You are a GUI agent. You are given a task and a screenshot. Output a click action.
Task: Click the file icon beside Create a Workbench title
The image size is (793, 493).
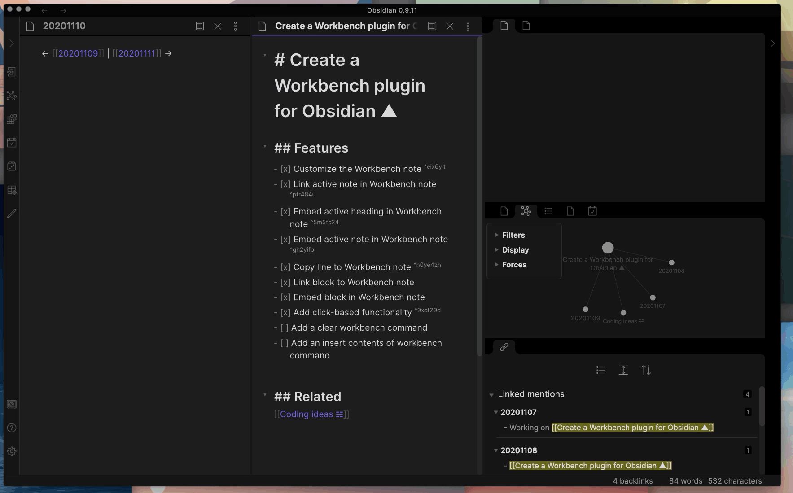pos(263,26)
